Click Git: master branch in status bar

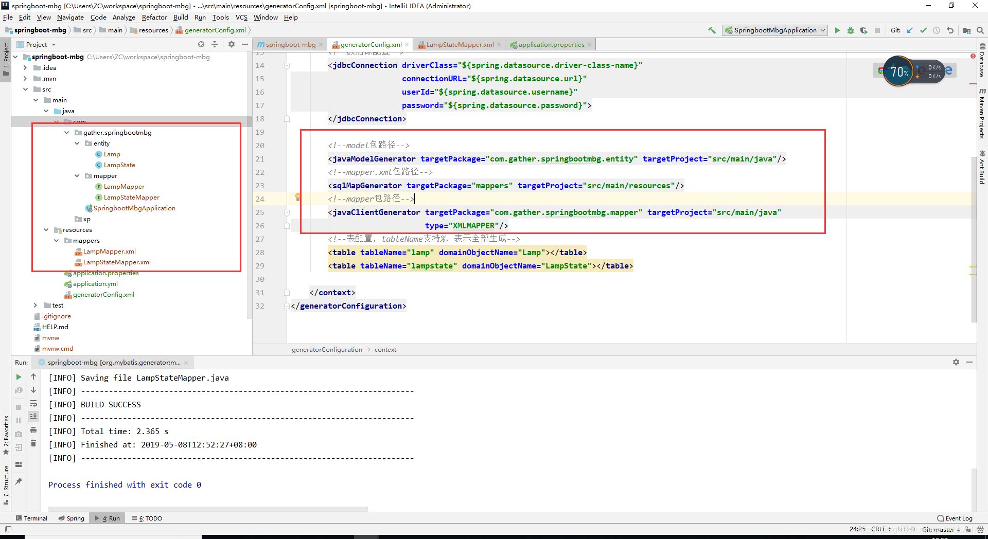[x=940, y=529]
